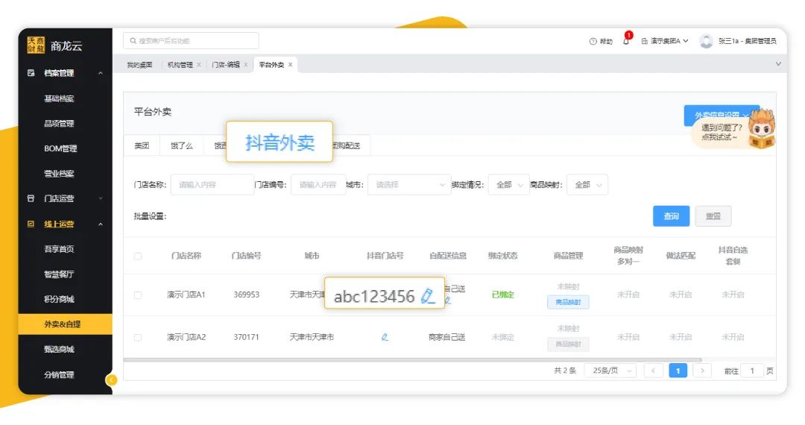Click the 已绑定 status text
The height and width of the screenshot is (425, 805).
tap(502, 295)
